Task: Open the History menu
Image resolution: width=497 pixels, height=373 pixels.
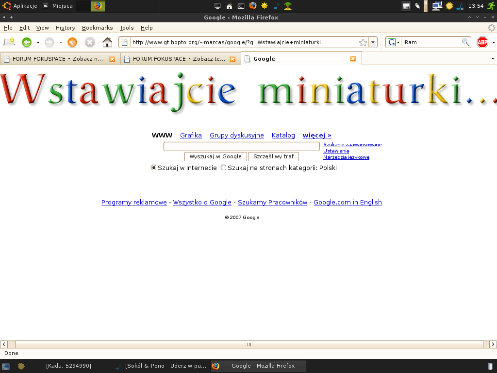Action: [66, 28]
